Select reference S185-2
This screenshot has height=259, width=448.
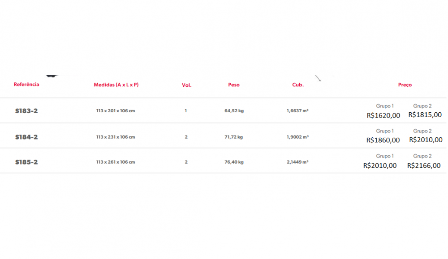26,162
